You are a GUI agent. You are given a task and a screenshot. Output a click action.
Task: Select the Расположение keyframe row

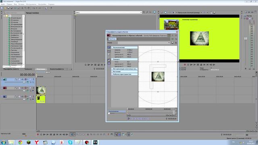coord(117,111)
